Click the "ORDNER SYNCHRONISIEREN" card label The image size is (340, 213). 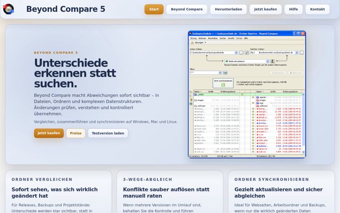272,179
